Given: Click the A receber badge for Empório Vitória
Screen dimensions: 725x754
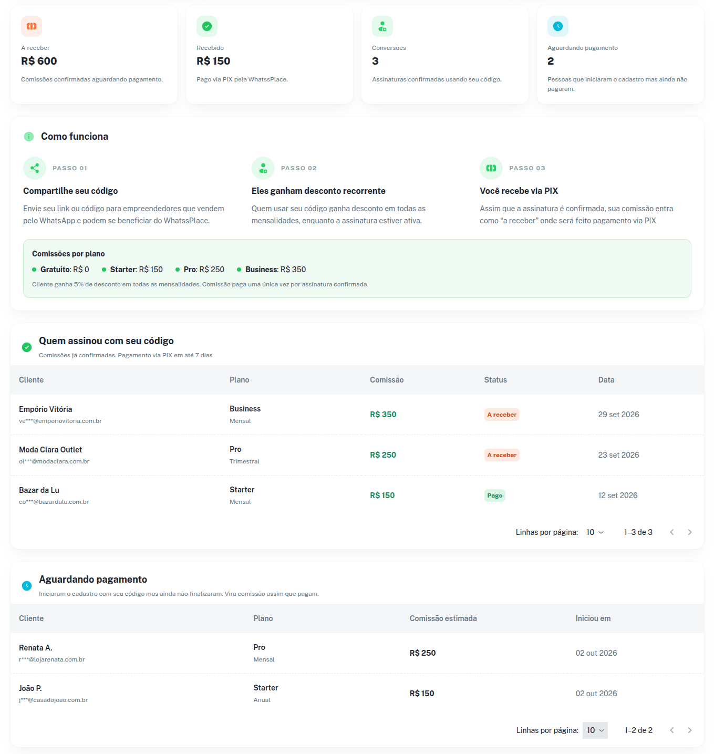Looking at the screenshot, I should [502, 415].
